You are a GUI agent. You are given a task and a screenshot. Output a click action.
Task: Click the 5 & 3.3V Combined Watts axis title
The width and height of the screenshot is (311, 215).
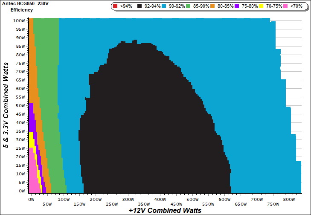6,105
